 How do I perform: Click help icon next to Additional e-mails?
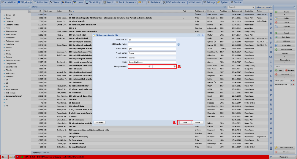pyautogui.click(x=178, y=44)
